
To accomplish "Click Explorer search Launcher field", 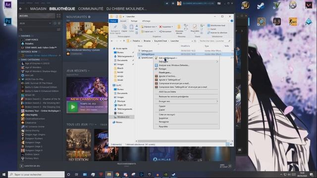I will coord(214,41).
